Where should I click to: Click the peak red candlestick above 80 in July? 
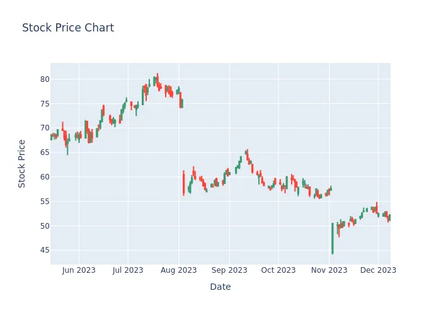coord(157,80)
